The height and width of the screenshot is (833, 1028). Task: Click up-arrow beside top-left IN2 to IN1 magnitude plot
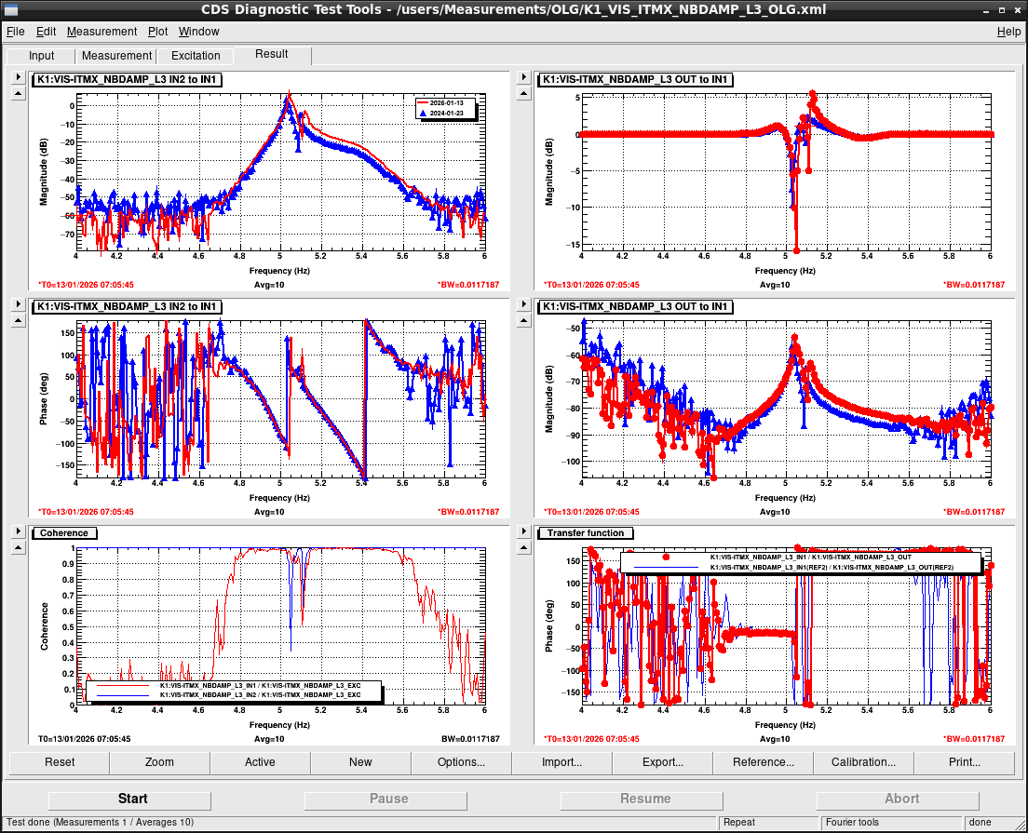tap(18, 93)
